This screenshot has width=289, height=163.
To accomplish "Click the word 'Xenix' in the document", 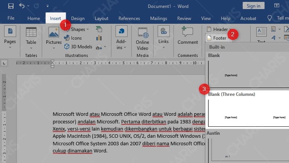I will 59,129.
